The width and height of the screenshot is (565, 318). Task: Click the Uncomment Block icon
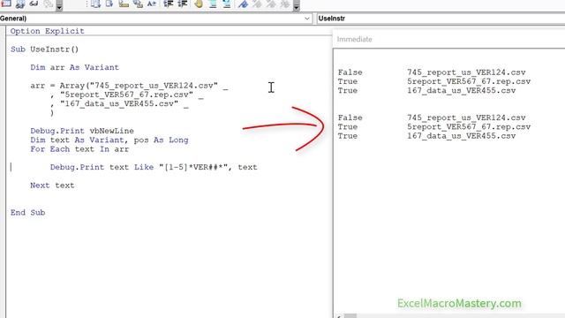pyautogui.click(x=227, y=4)
